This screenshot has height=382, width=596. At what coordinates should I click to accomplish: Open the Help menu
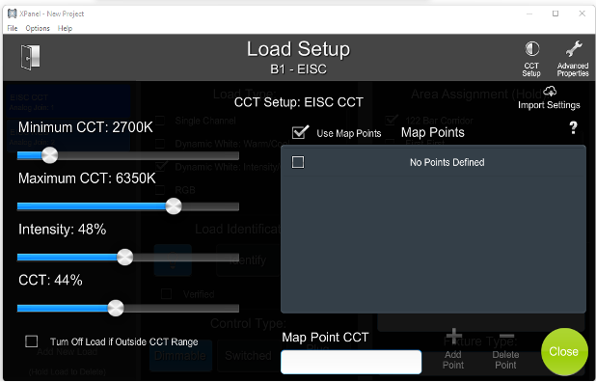click(65, 28)
